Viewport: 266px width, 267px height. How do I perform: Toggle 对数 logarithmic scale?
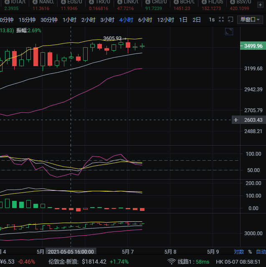[239, 252]
